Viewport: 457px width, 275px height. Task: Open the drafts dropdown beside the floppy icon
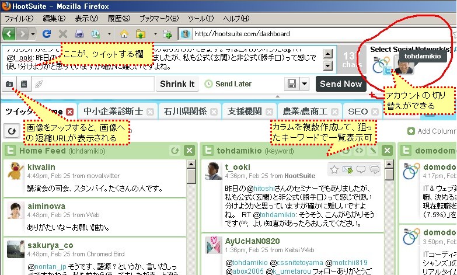tap(304, 84)
